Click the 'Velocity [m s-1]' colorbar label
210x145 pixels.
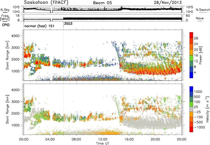pyautogui.click(x=207, y=109)
